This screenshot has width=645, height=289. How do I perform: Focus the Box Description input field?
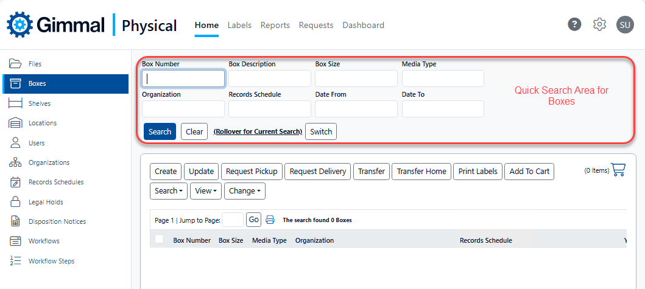click(269, 78)
